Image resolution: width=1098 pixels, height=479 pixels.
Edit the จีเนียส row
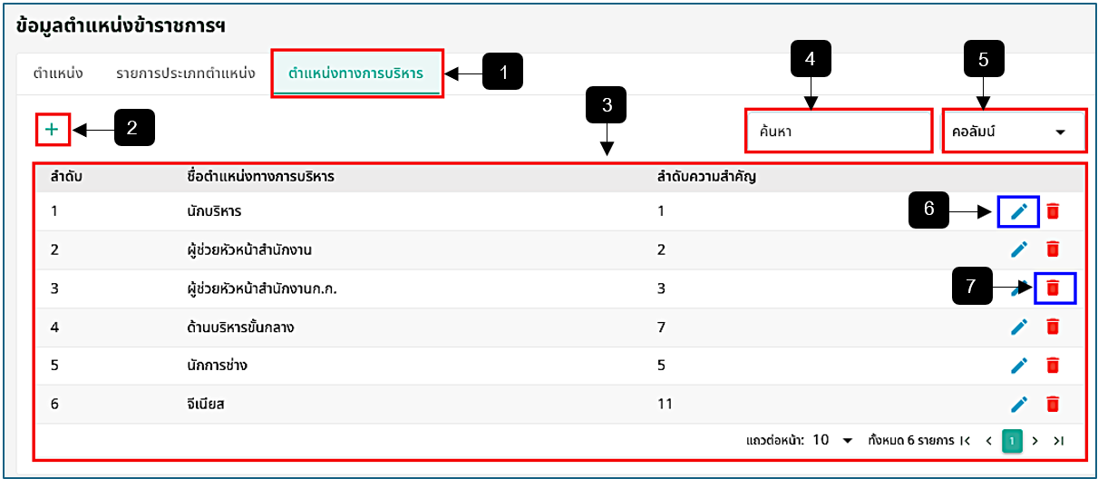(x=1019, y=404)
